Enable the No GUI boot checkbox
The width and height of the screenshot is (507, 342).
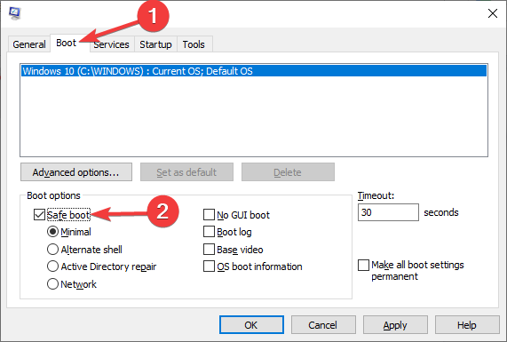(209, 214)
